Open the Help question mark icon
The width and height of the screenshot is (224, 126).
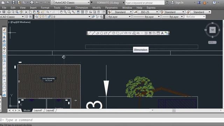(x=214, y=2)
